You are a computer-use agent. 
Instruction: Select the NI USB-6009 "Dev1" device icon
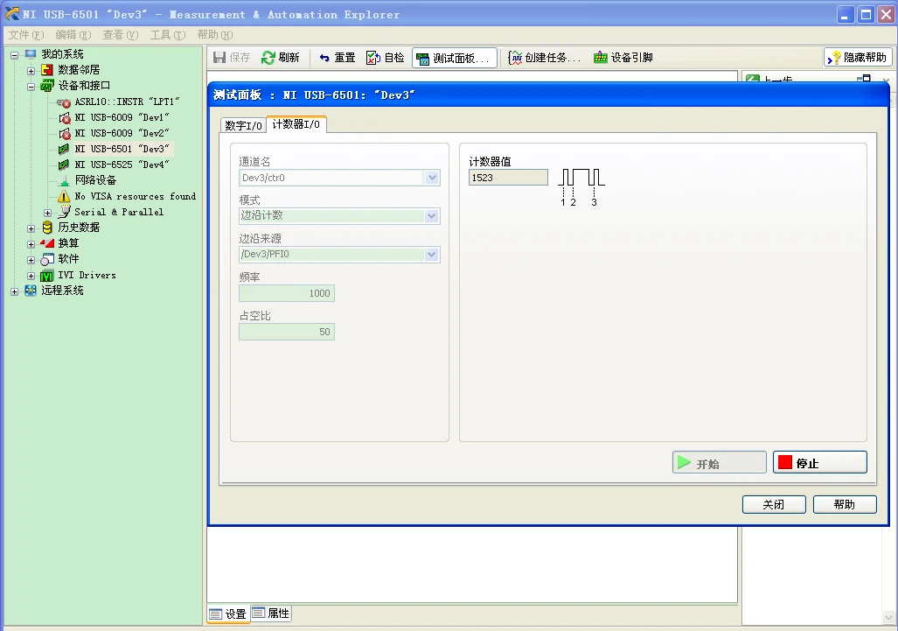64,117
